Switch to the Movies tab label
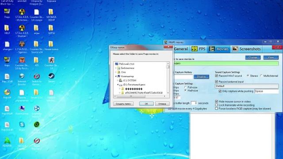The width and height of the screenshot is (283, 159). click(x=222, y=49)
